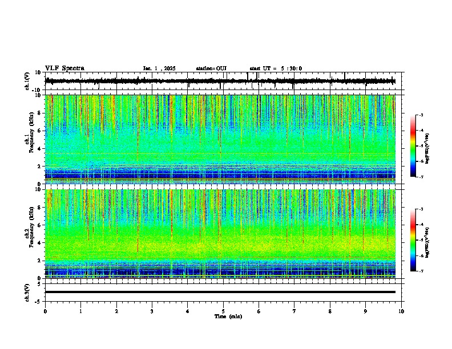Click the "ch.1(V)" waveform axis label
The width and height of the screenshot is (452, 349).
(27, 81)
